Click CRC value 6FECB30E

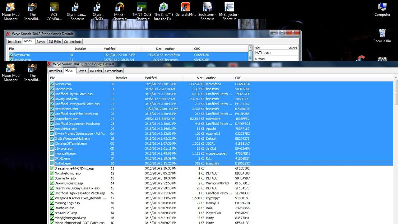pyautogui.click(x=243, y=168)
